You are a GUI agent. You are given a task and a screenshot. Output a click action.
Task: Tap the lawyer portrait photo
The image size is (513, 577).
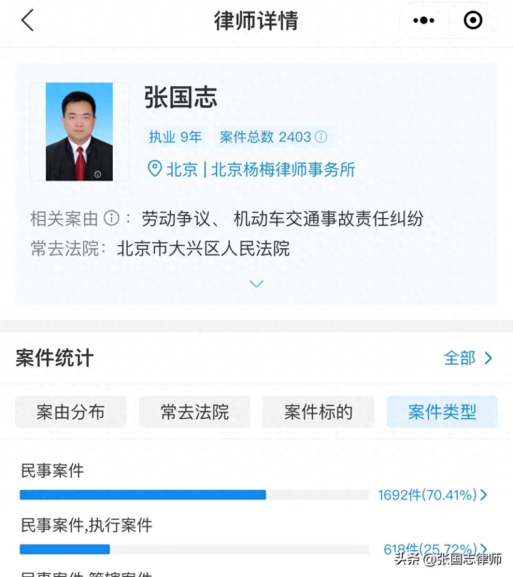[x=79, y=132]
